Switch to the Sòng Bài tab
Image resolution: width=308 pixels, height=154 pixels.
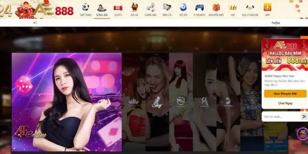pyautogui.click(x=102, y=10)
